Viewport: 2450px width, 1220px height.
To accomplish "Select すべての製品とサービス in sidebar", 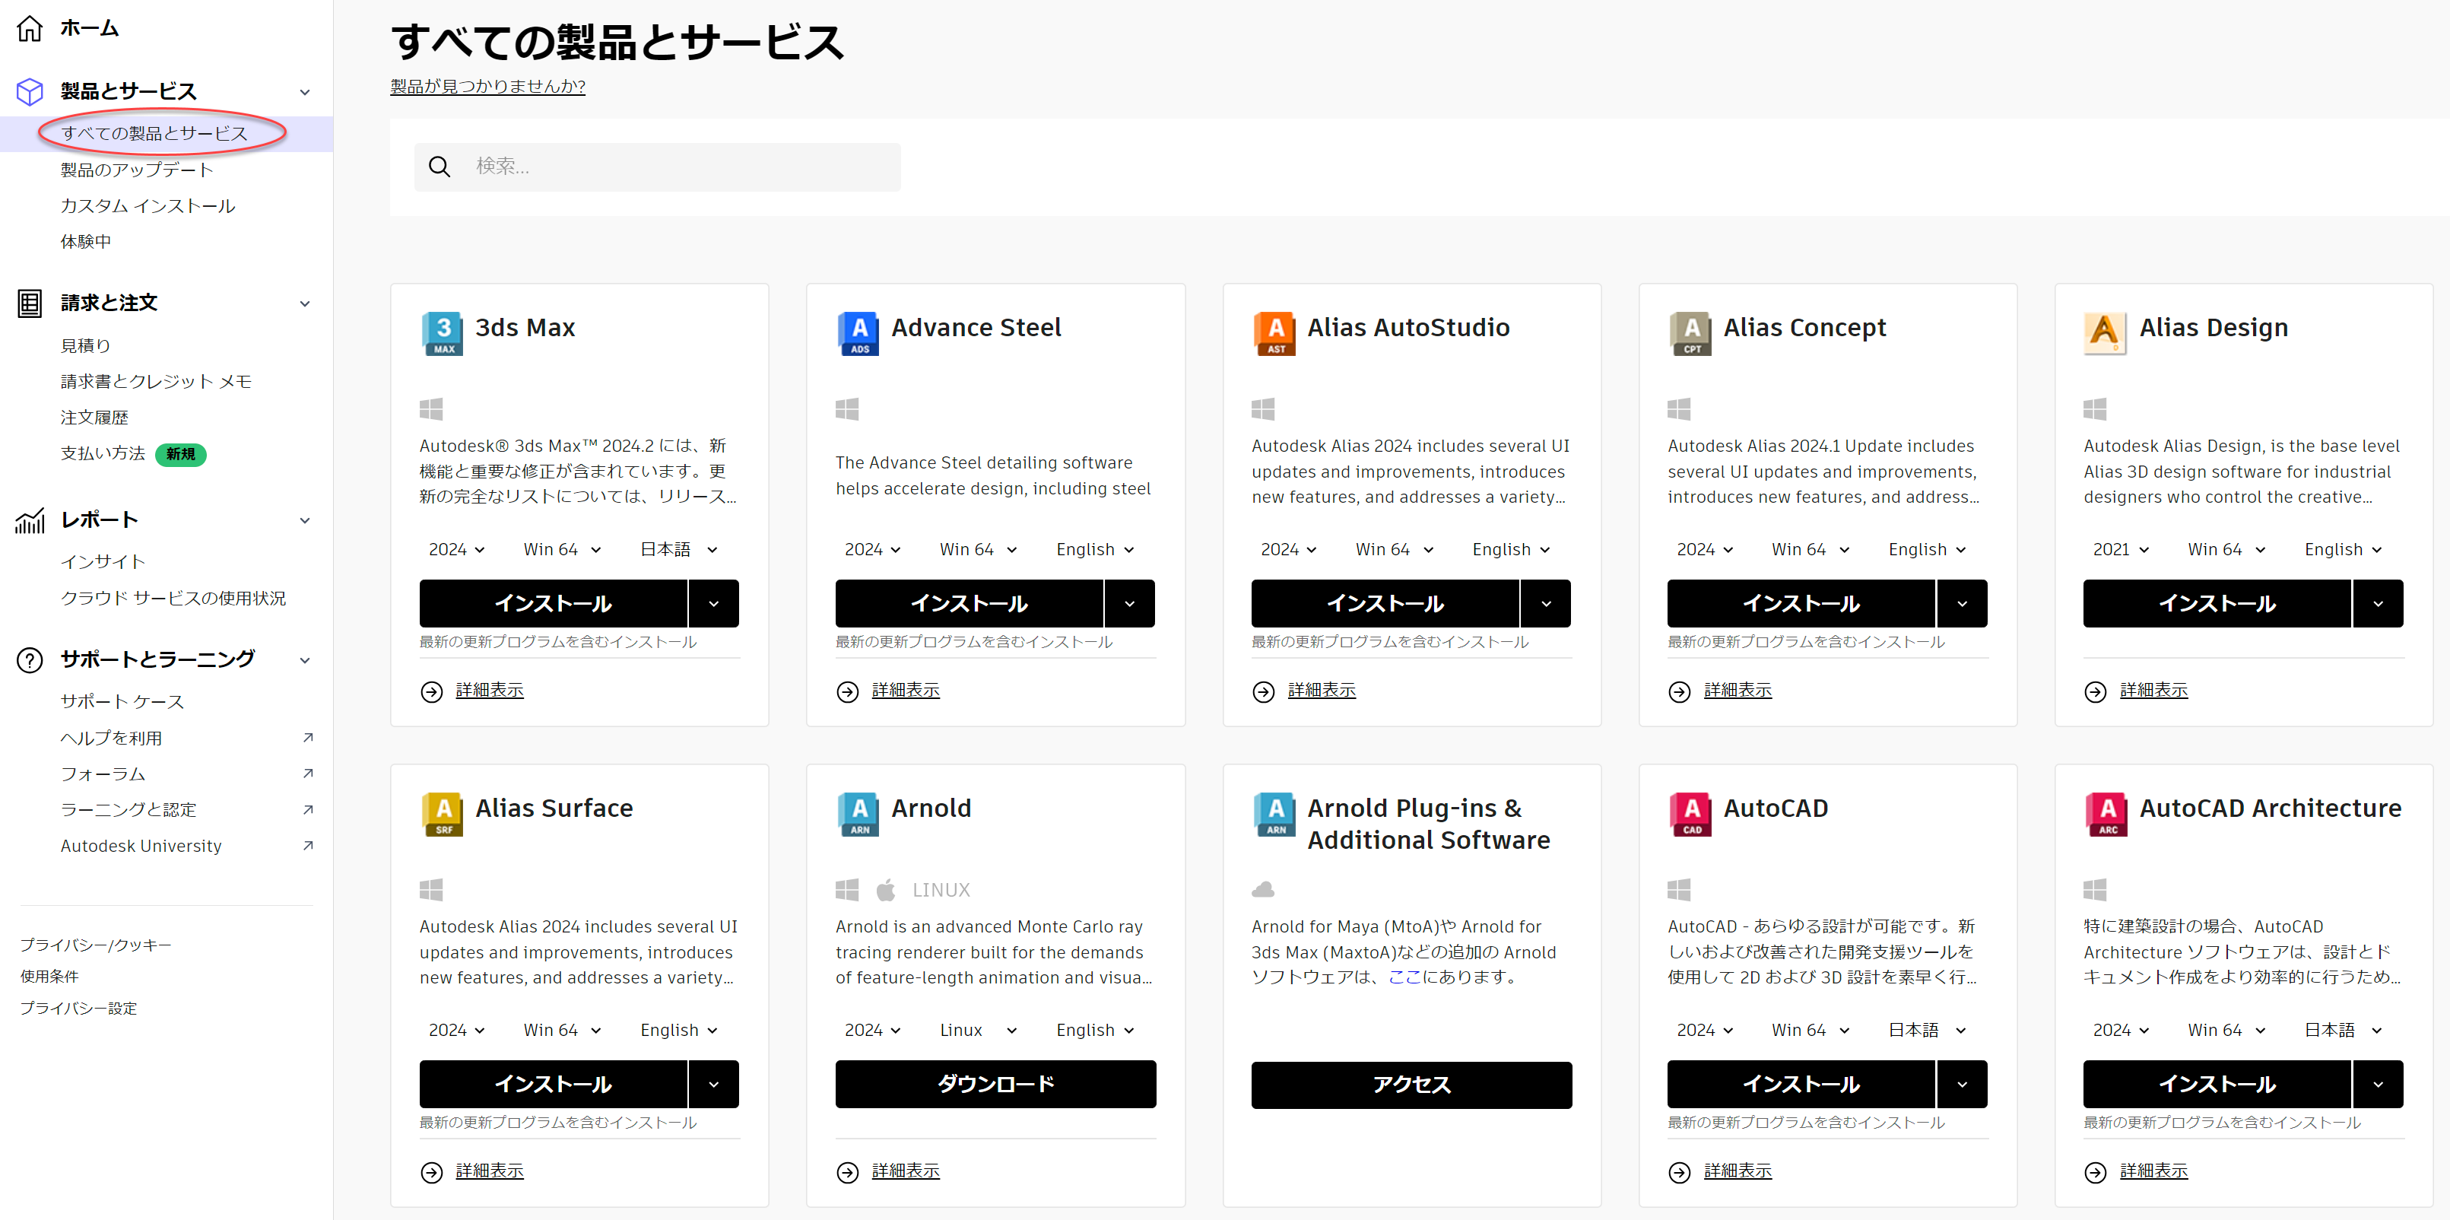I will point(154,133).
